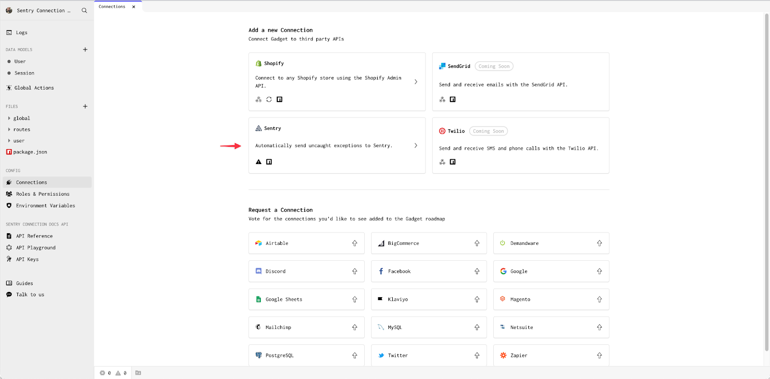Upvote the Magento connection request

600,299
